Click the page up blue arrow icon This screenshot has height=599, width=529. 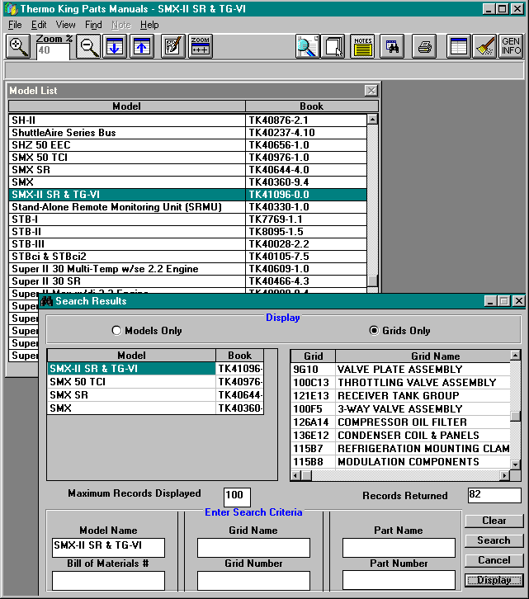point(142,46)
